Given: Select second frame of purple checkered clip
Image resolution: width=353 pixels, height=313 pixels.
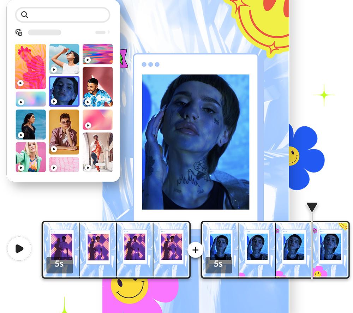Looking at the screenshot, I should [x=98, y=249].
